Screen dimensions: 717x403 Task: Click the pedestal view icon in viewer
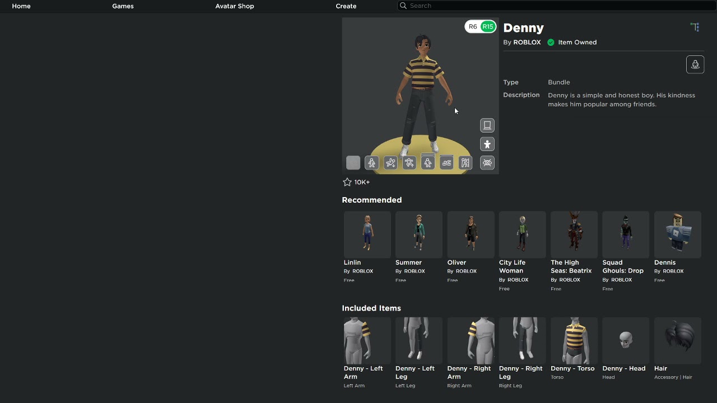click(x=487, y=125)
